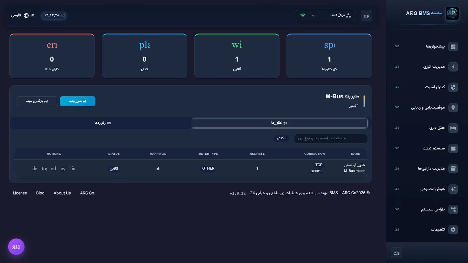
Task: Switch to the رکوردها tab
Action: (x=102, y=123)
